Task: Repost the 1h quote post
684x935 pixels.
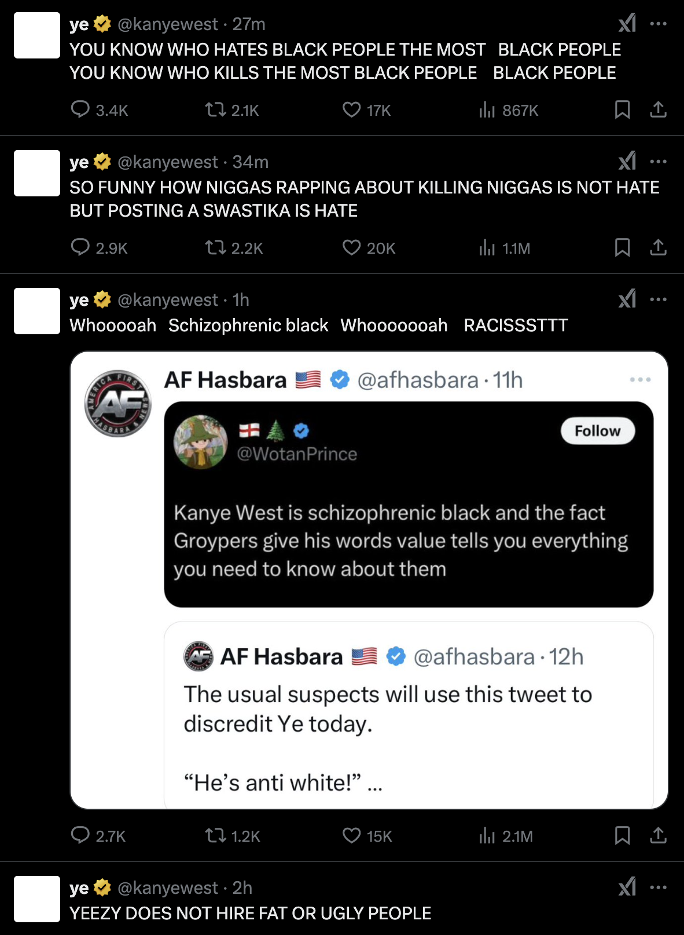Action: tap(216, 835)
